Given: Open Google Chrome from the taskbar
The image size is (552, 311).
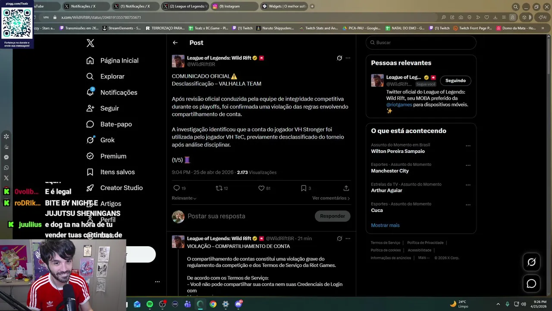Looking at the screenshot, I should 213,304.
